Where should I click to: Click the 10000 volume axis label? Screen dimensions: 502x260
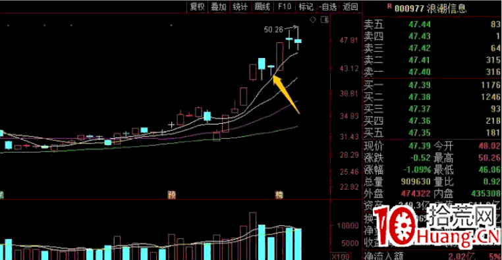click(347, 226)
